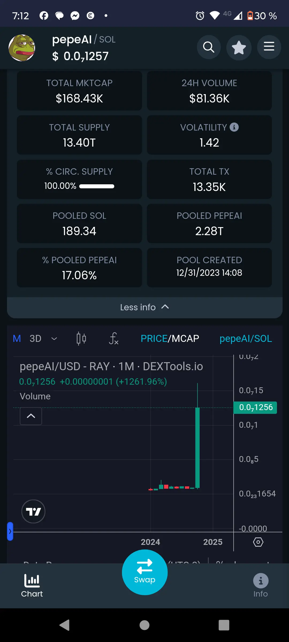The width and height of the screenshot is (289, 642).
Task: Tap the circulating supply progress bar
Action: pos(97,186)
